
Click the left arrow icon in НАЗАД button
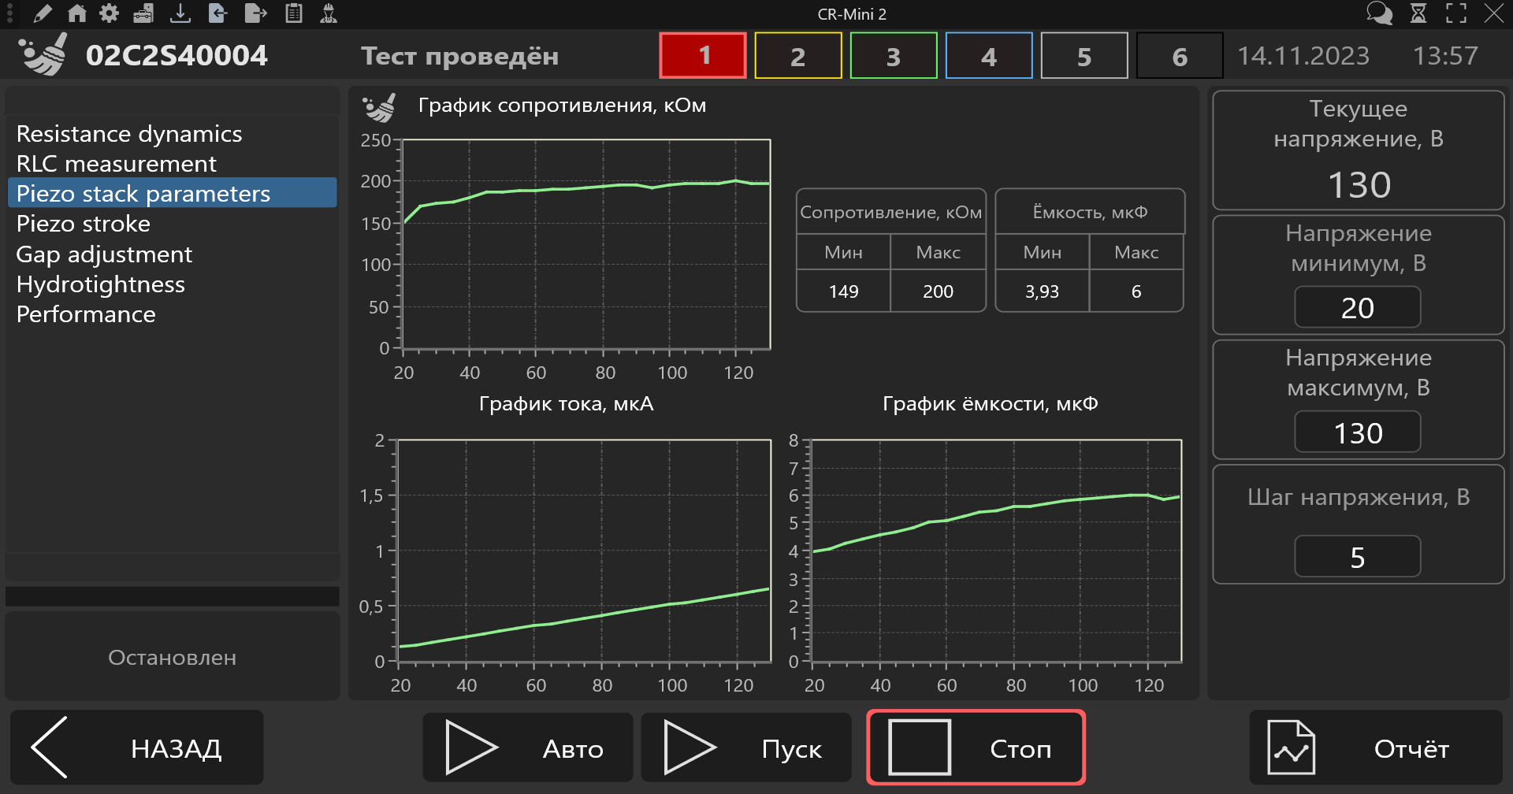[49, 748]
